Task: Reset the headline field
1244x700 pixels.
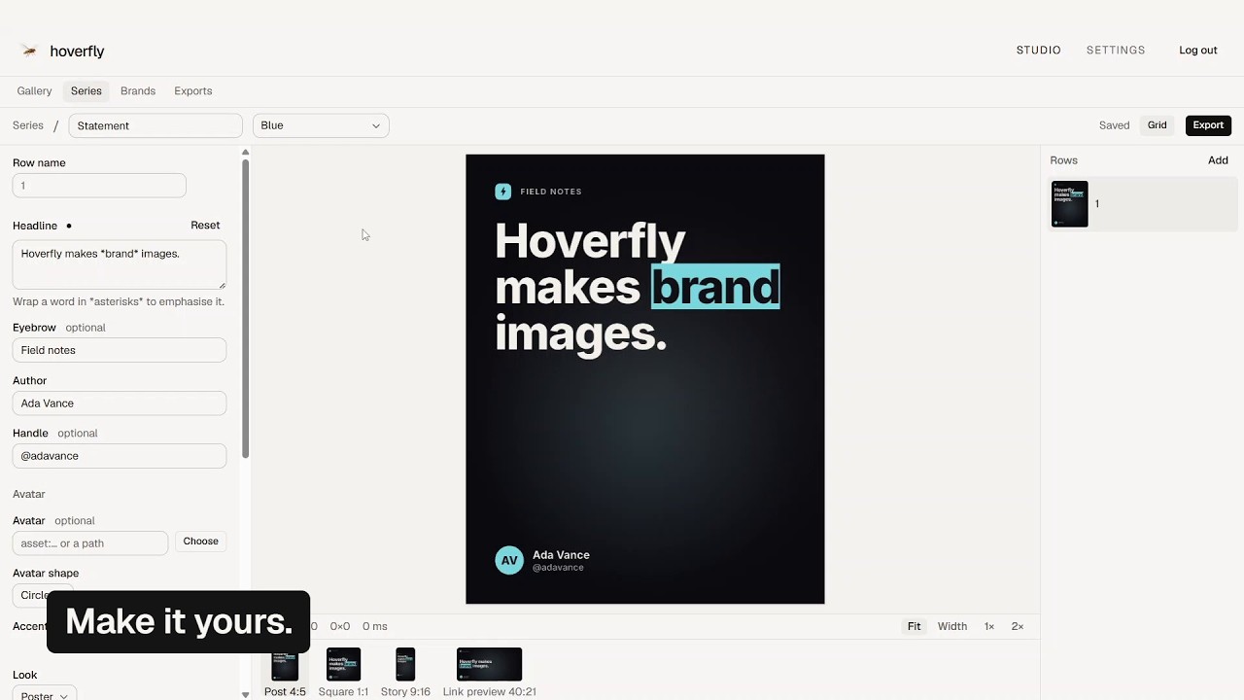Action: coord(205,226)
